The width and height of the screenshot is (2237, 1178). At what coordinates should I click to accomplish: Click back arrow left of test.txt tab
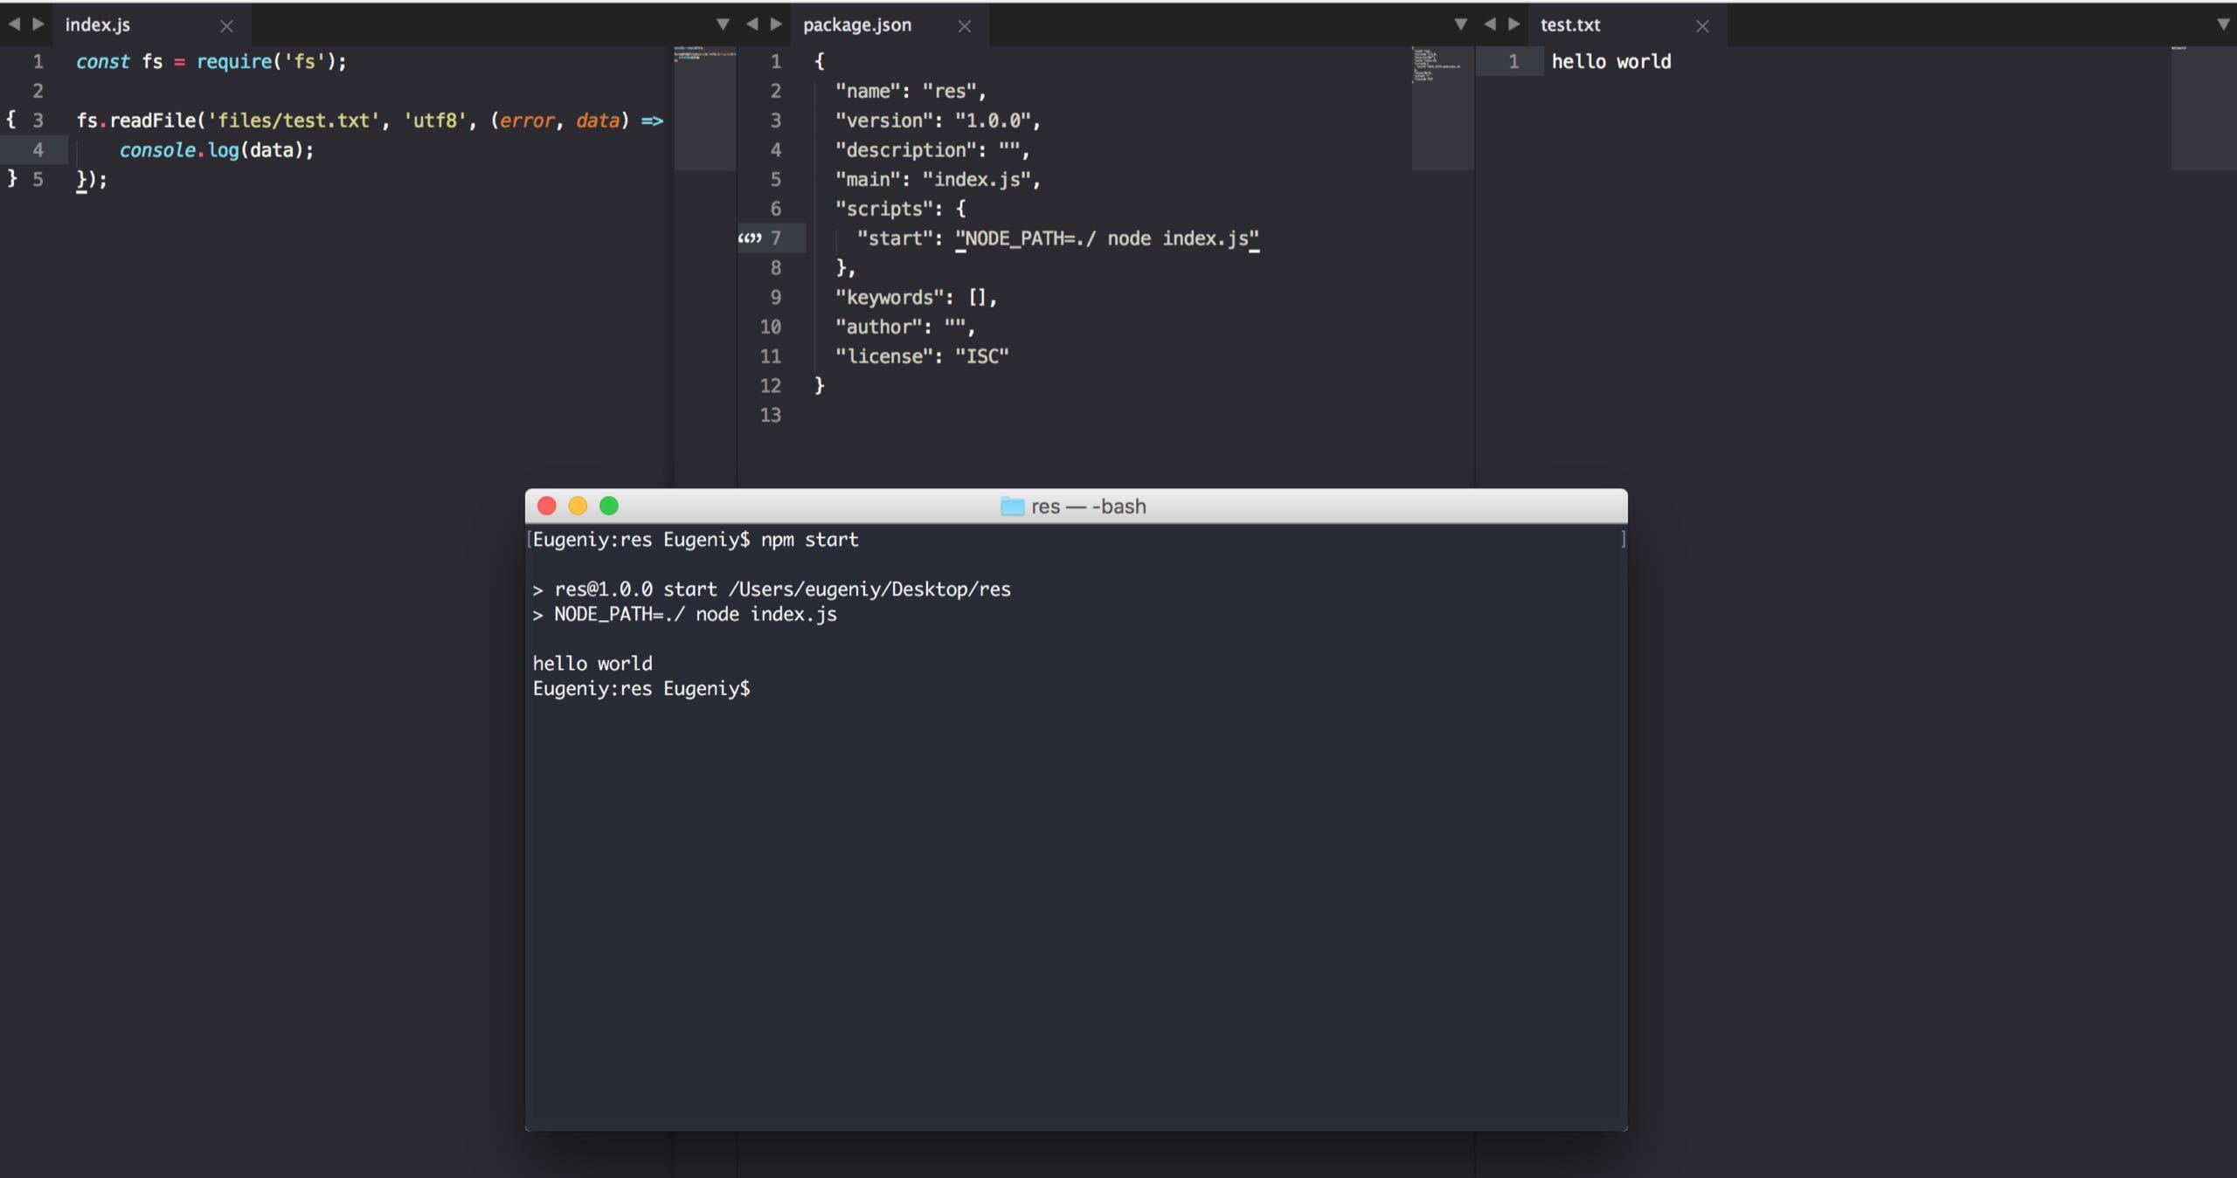[x=1490, y=24]
